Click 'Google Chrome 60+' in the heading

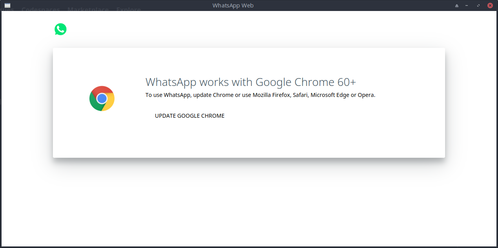(305, 82)
